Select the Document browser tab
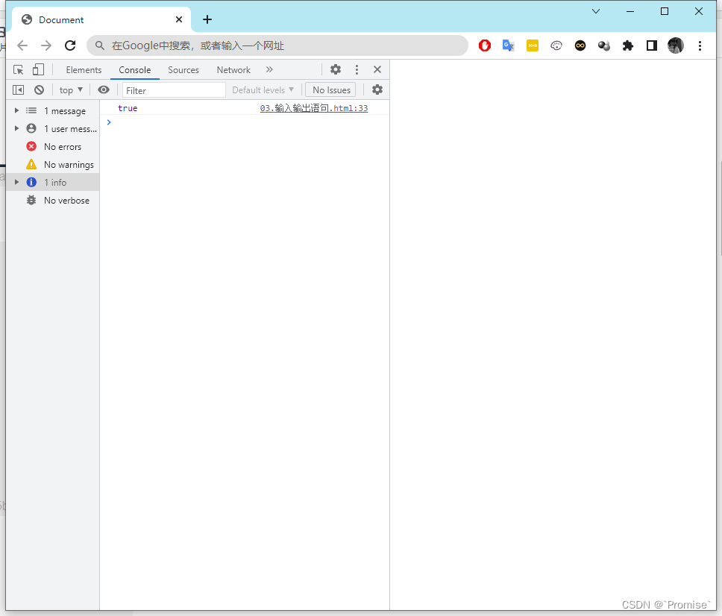722x616 pixels. point(101,20)
